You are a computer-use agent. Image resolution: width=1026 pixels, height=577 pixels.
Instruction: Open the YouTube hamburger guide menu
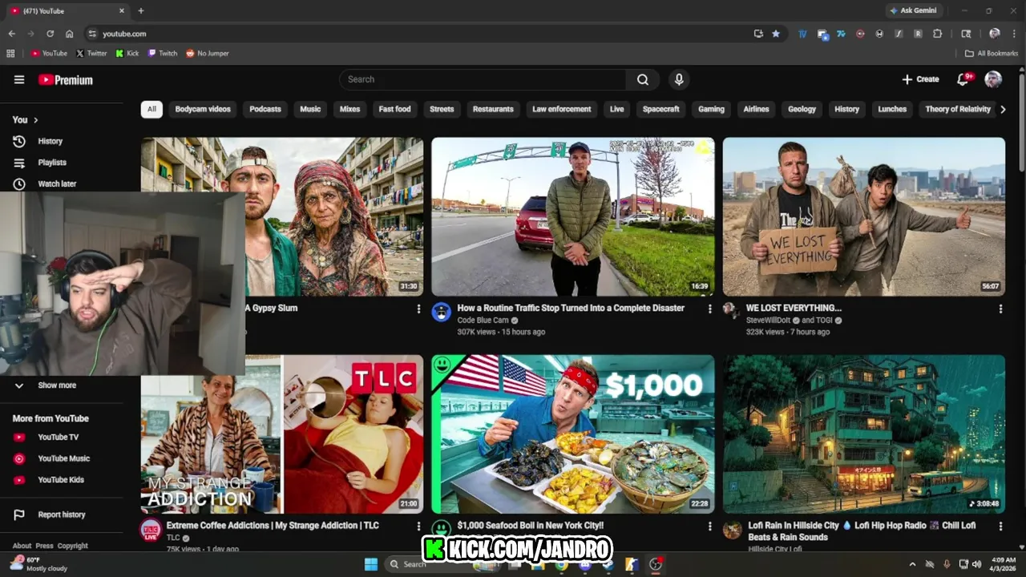coord(19,79)
